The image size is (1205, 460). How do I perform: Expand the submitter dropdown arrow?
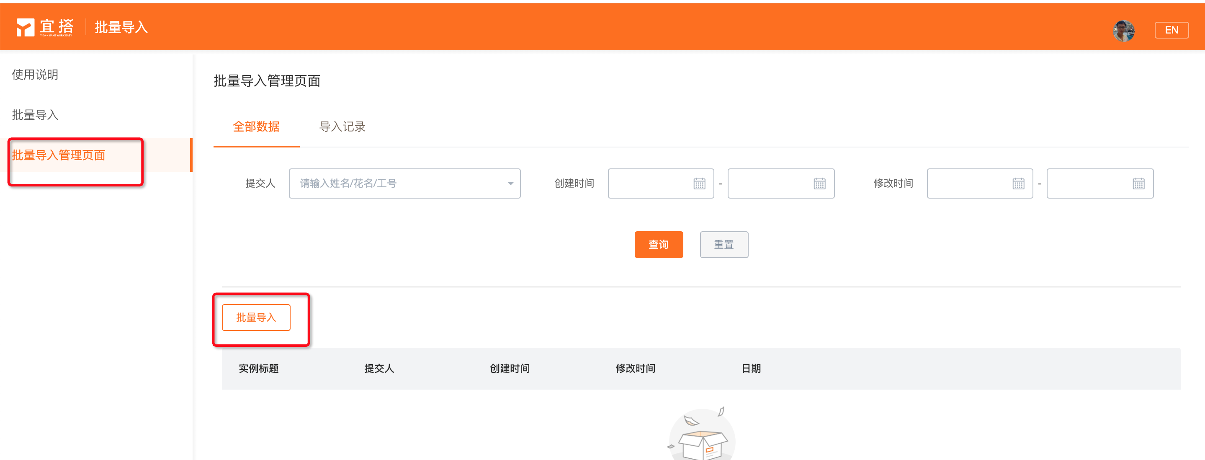coord(510,183)
